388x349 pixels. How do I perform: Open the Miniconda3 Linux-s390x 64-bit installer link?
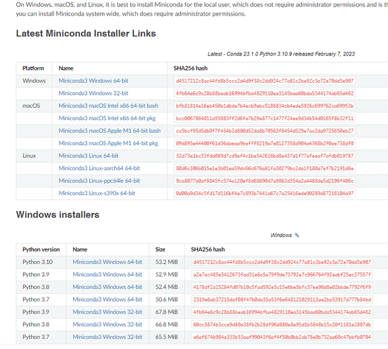pos(97,193)
